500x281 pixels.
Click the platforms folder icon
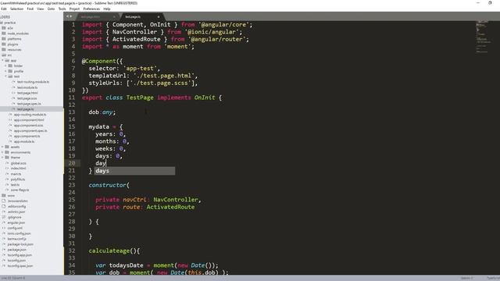[4, 39]
